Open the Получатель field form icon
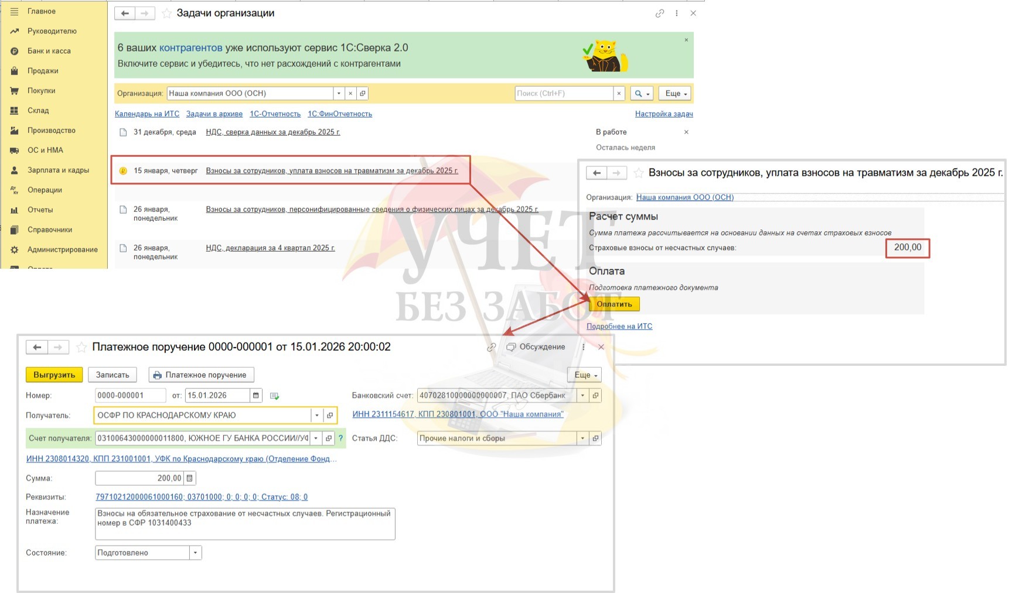 pyautogui.click(x=330, y=416)
